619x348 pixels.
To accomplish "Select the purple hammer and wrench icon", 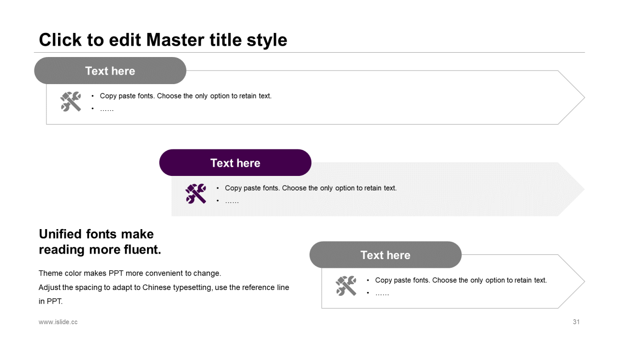I will [196, 194].
